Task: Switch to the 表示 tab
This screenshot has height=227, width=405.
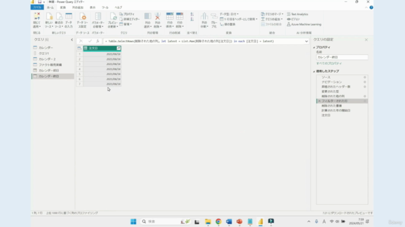Action: (92, 8)
